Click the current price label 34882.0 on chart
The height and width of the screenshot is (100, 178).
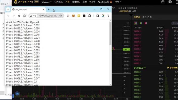(127, 49)
